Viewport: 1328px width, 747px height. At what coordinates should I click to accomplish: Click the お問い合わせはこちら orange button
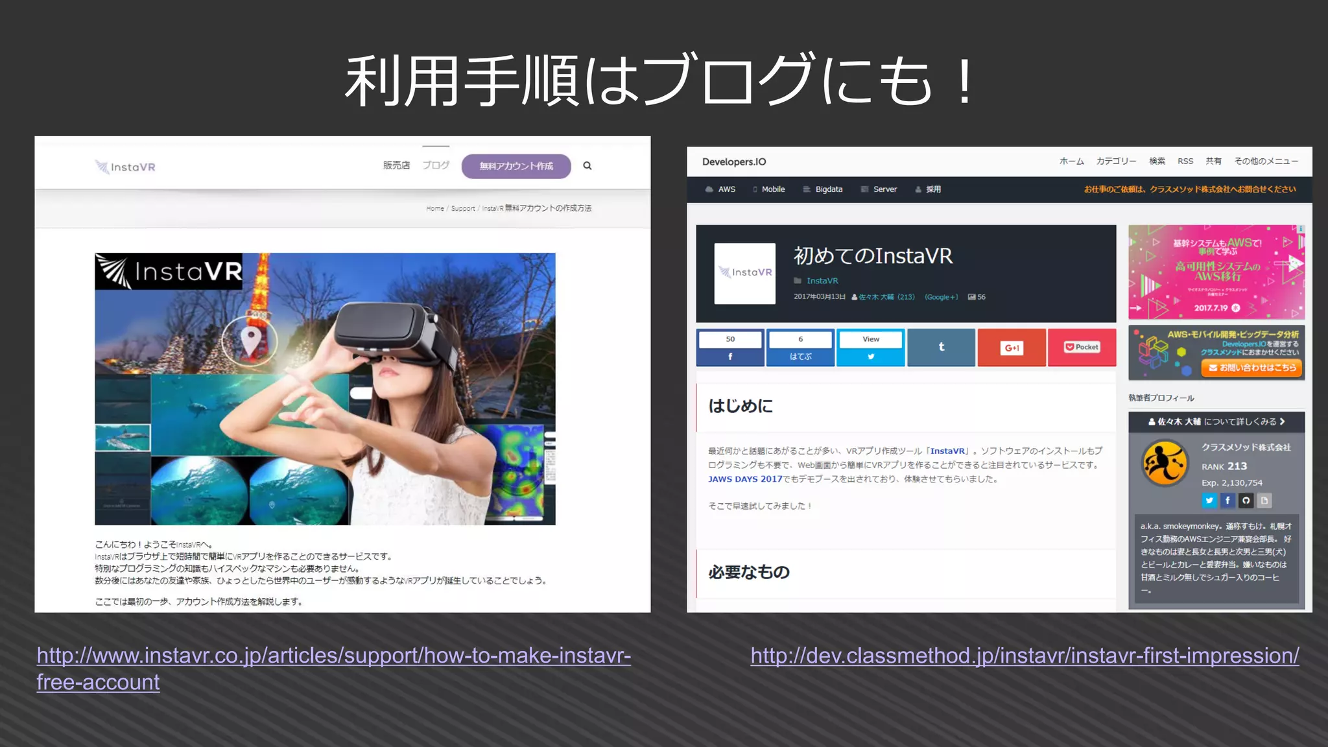pyautogui.click(x=1251, y=368)
